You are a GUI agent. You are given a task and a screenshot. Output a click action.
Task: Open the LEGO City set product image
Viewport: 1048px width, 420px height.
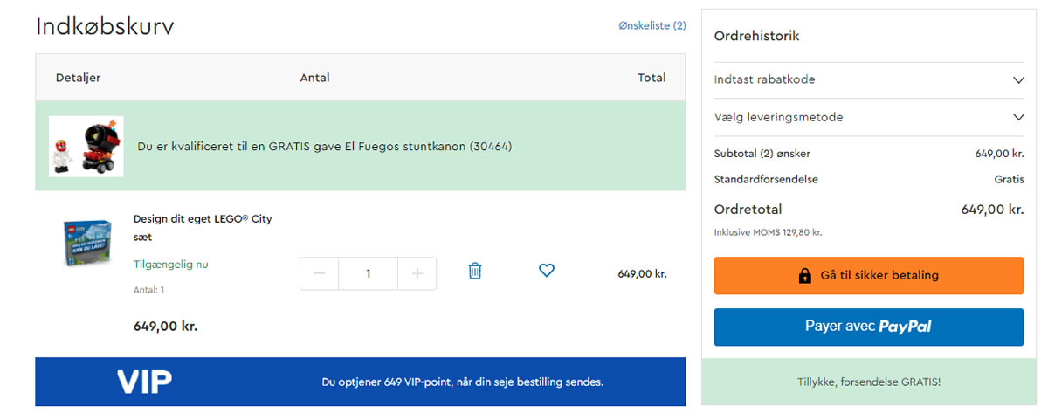pyautogui.click(x=86, y=242)
